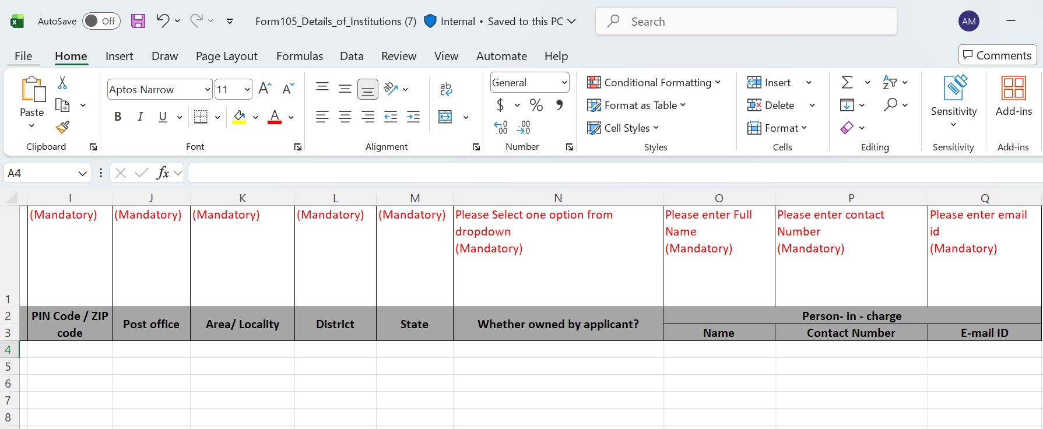
Task: Center text horizontally
Action: 345,117
